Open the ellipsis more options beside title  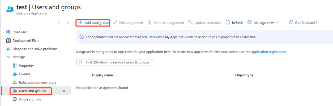point(89,7)
